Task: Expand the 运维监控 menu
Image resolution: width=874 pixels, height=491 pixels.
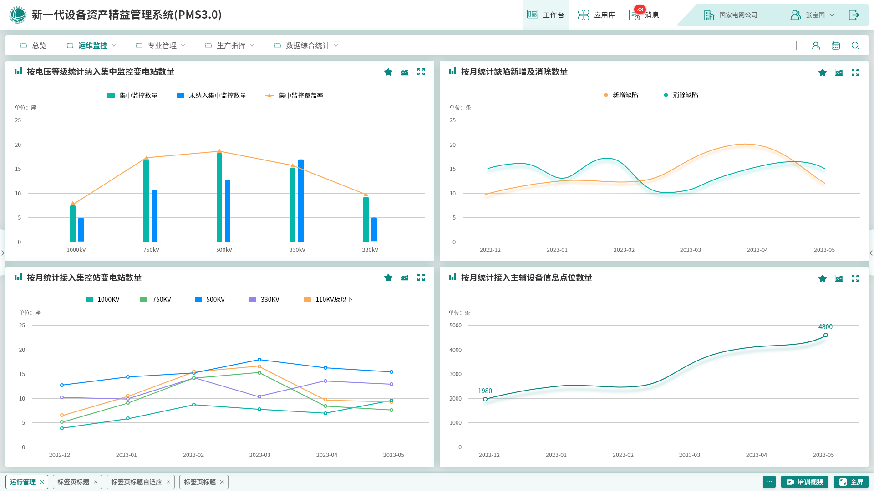Action: point(91,45)
